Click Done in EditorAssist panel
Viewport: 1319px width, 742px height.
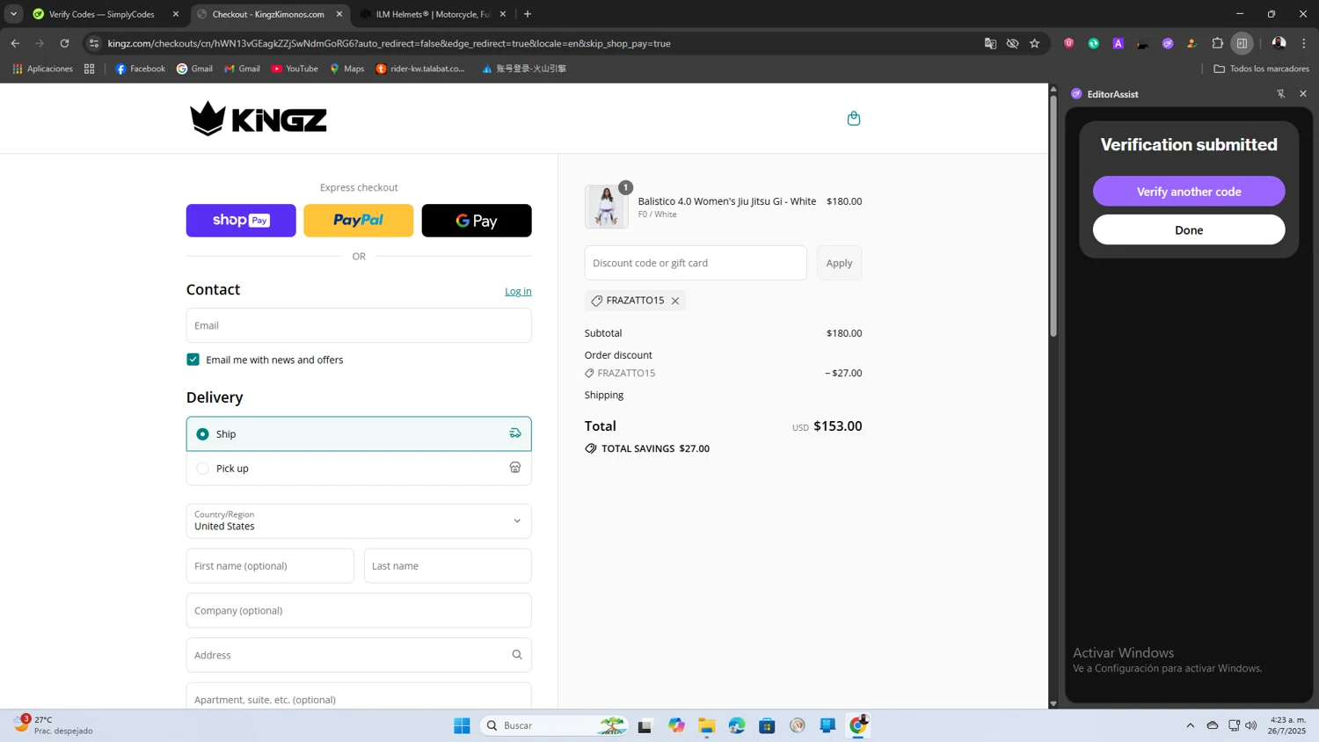pyautogui.click(x=1189, y=230)
